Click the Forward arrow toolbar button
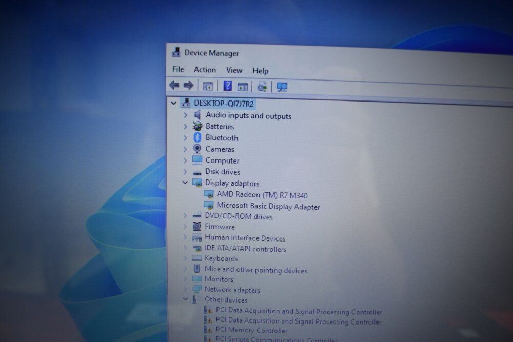 [x=188, y=85]
